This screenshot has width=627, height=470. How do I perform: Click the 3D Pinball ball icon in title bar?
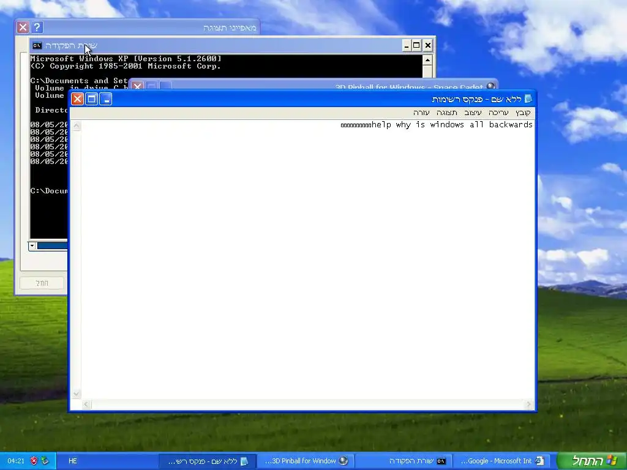point(491,86)
